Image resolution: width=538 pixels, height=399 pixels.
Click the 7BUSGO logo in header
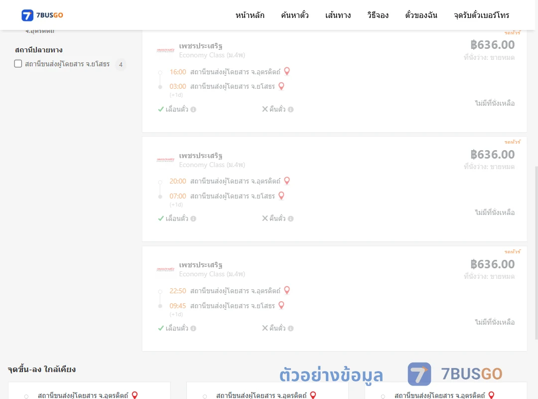pyautogui.click(x=42, y=15)
